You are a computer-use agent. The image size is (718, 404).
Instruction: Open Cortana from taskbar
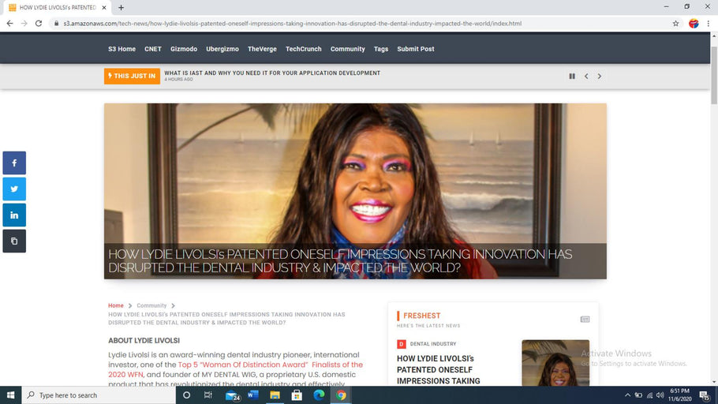click(186, 395)
